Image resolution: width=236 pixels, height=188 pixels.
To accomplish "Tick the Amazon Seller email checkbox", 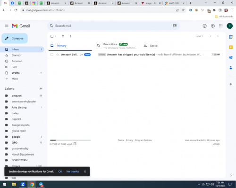I will pyautogui.click(x=52, y=55).
